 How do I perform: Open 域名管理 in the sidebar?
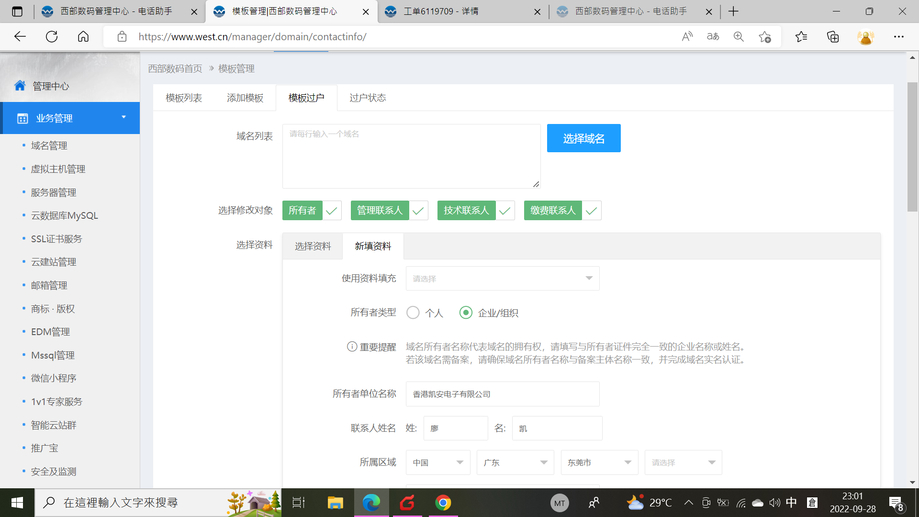(x=49, y=146)
